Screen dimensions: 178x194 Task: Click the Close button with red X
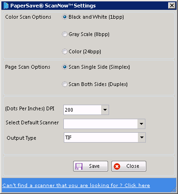(x=129, y=166)
